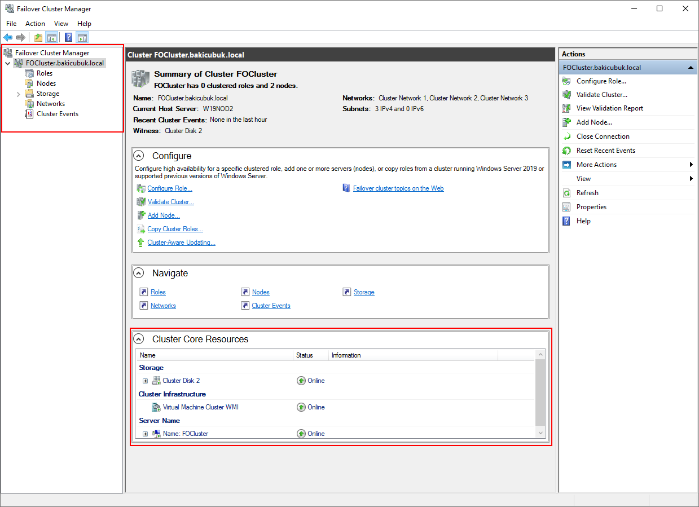Viewport: 699px width, 507px height.
Task: Toggle the Show/Hide Action Pane toolbar icon
Action: [x=82, y=38]
